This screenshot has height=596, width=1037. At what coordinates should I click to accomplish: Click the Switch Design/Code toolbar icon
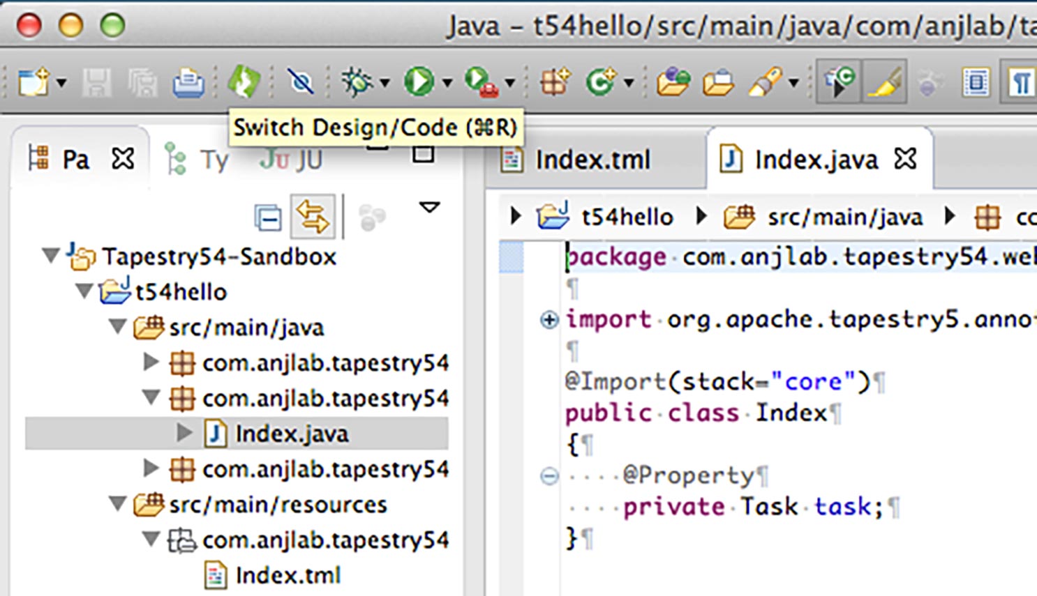coord(244,82)
